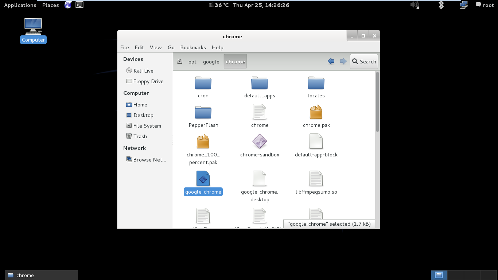The width and height of the screenshot is (498, 280).
Task: Click the date and time clock
Action: point(261,5)
